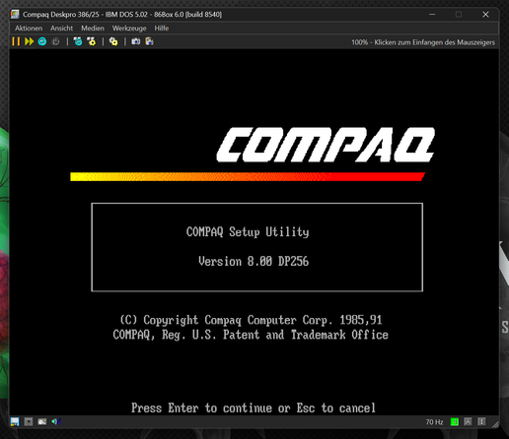The width and height of the screenshot is (509, 439).
Task: Open the Medien menu
Action: [93, 29]
